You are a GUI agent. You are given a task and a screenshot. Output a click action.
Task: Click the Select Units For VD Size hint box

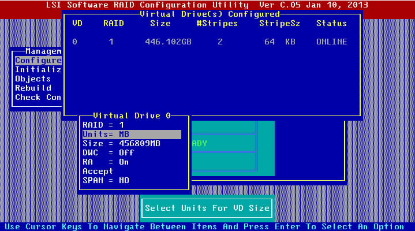(x=207, y=208)
